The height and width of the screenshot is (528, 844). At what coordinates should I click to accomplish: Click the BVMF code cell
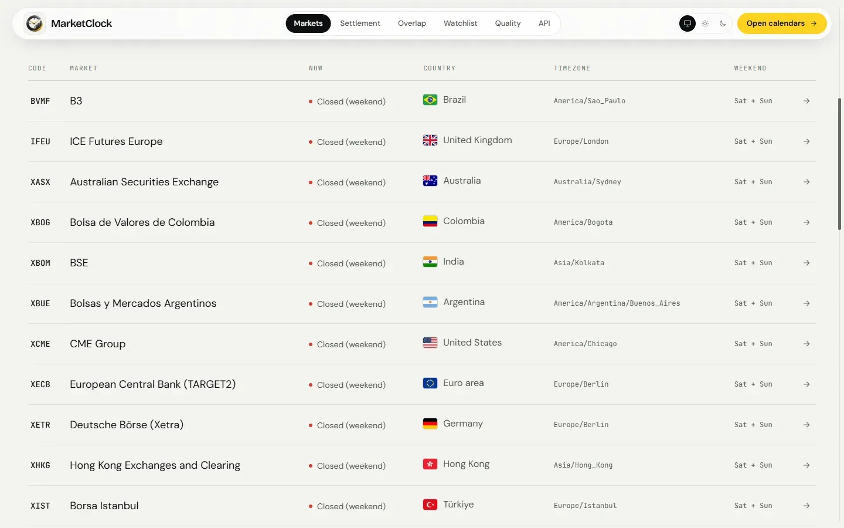[40, 101]
